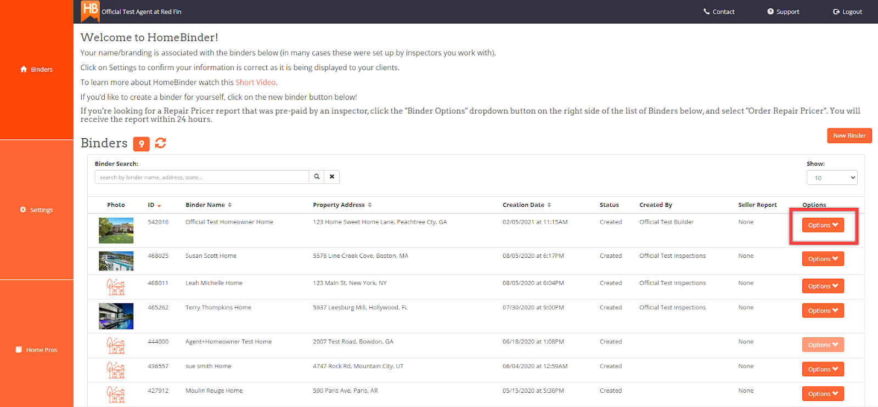The height and width of the screenshot is (407, 878).
Task: Click creation date 02/05/2021 at 11:15AM
Action: 535,222
